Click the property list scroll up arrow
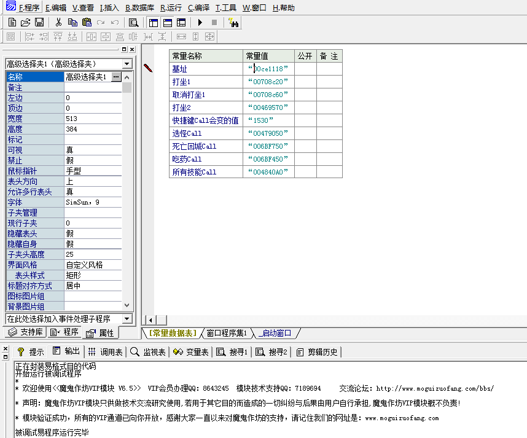Viewport: 527px width, 438px height. coord(127,77)
